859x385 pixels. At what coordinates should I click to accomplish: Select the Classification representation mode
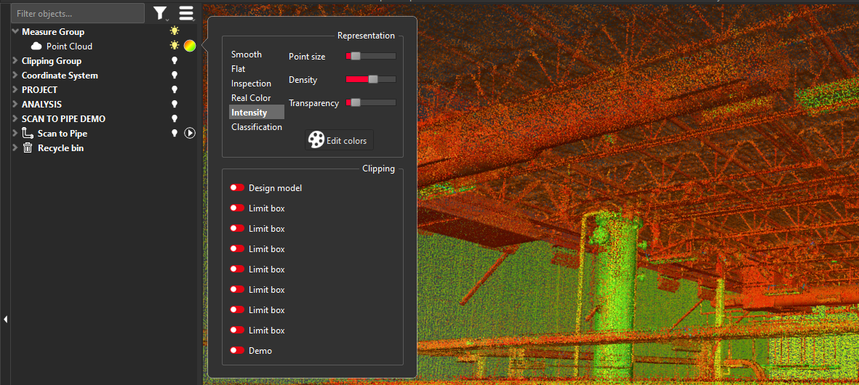click(x=256, y=127)
